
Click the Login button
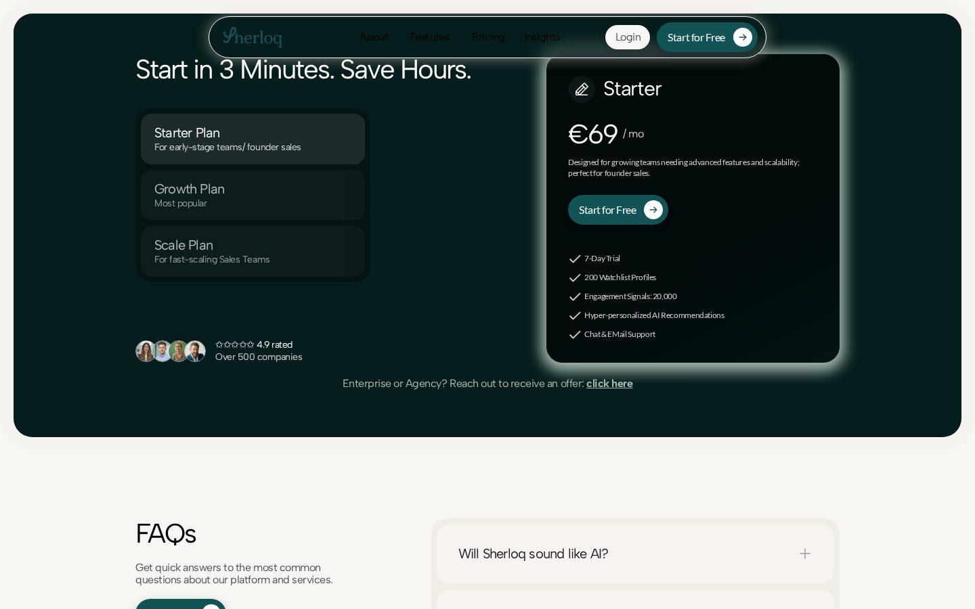tap(628, 37)
